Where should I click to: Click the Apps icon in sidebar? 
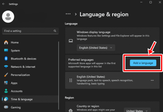click(6, 83)
